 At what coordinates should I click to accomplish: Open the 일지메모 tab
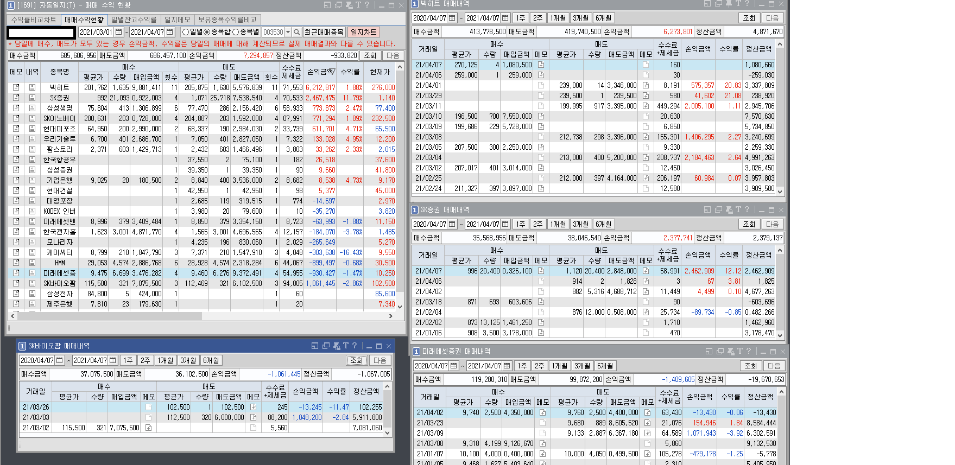click(x=178, y=20)
